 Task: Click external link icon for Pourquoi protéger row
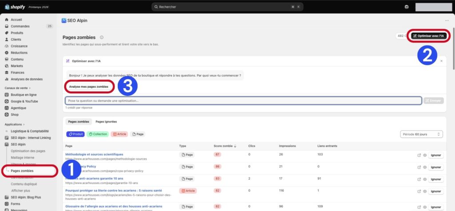coord(419,192)
